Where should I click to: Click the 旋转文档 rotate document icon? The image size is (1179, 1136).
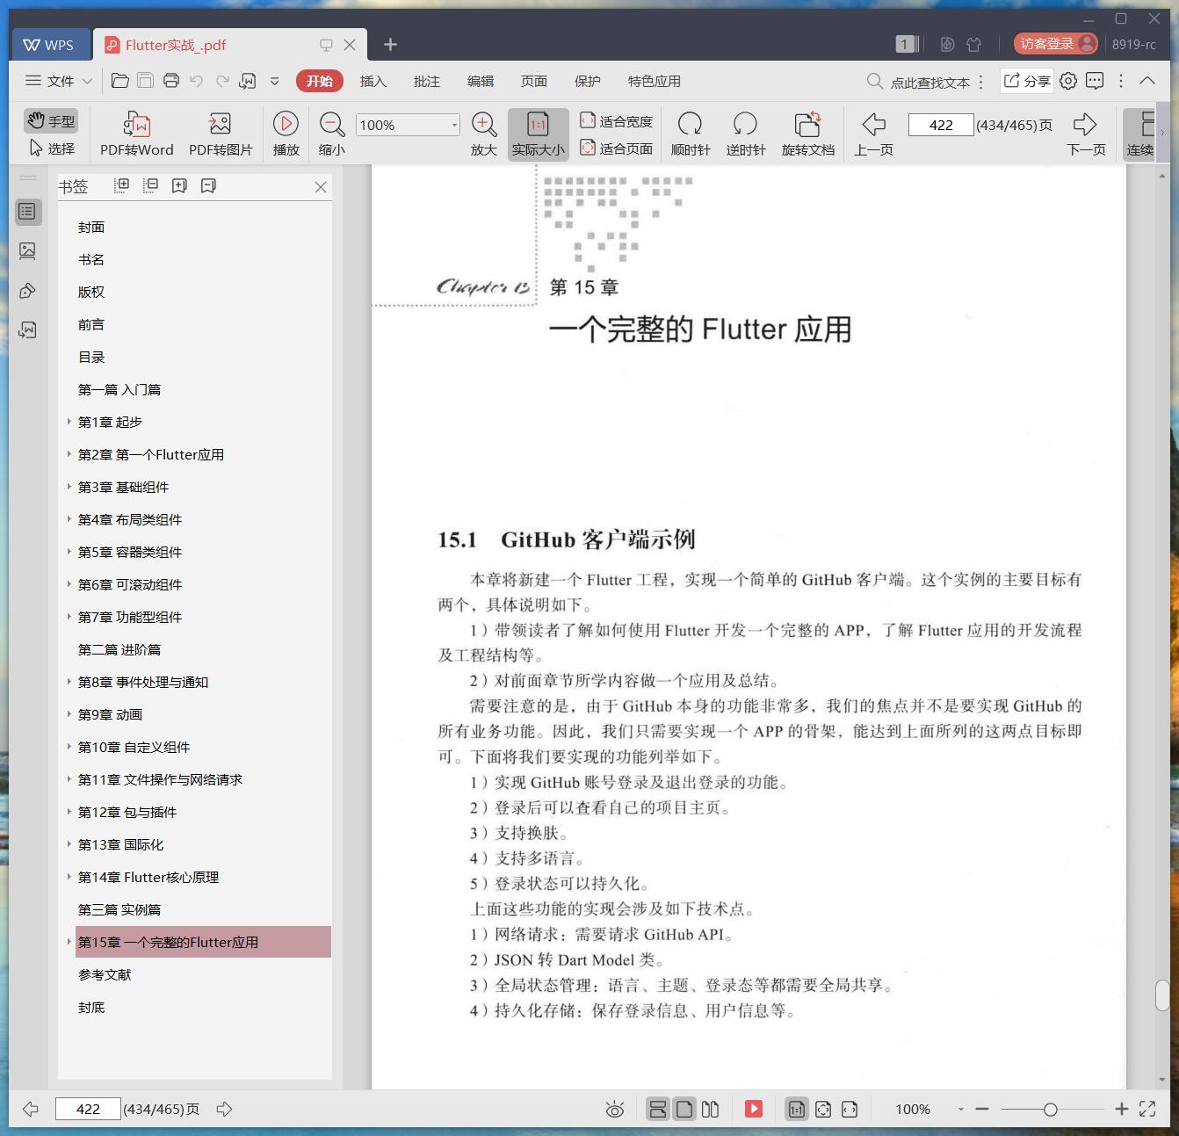click(x=807, y=124)
